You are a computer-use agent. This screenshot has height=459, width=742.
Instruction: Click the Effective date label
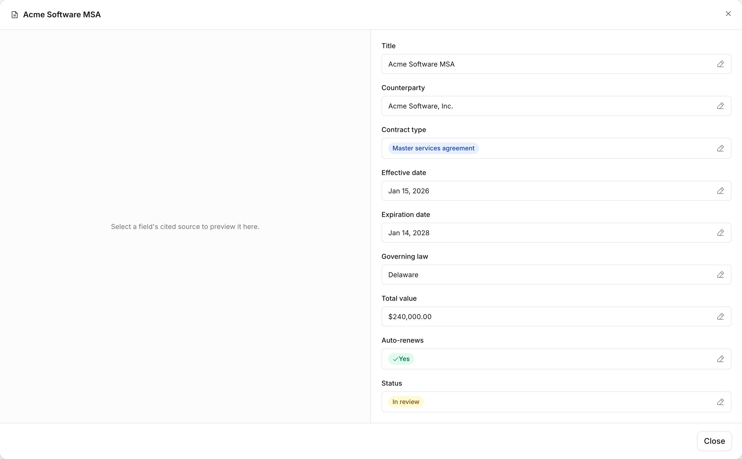pos(403,173)
